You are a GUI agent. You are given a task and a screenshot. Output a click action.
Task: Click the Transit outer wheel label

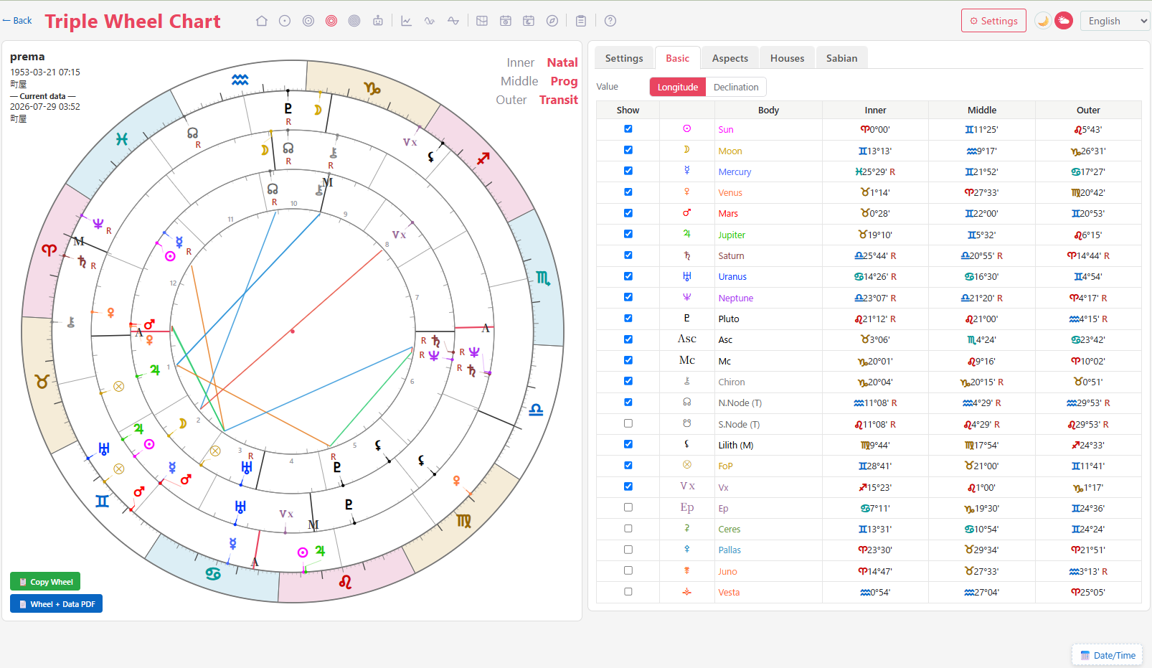coord(559,100)
